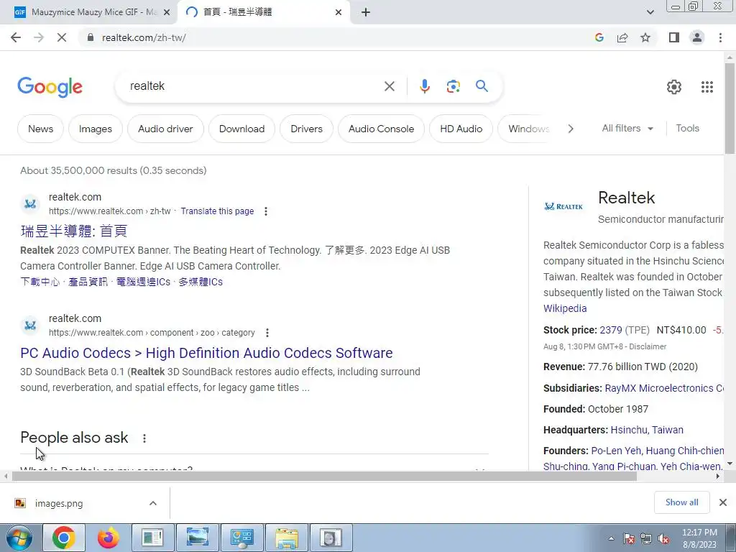Click the muted volume tray icon
This screenshot has height=552, width=736.
pyautogui.click(x=663, y=539)
